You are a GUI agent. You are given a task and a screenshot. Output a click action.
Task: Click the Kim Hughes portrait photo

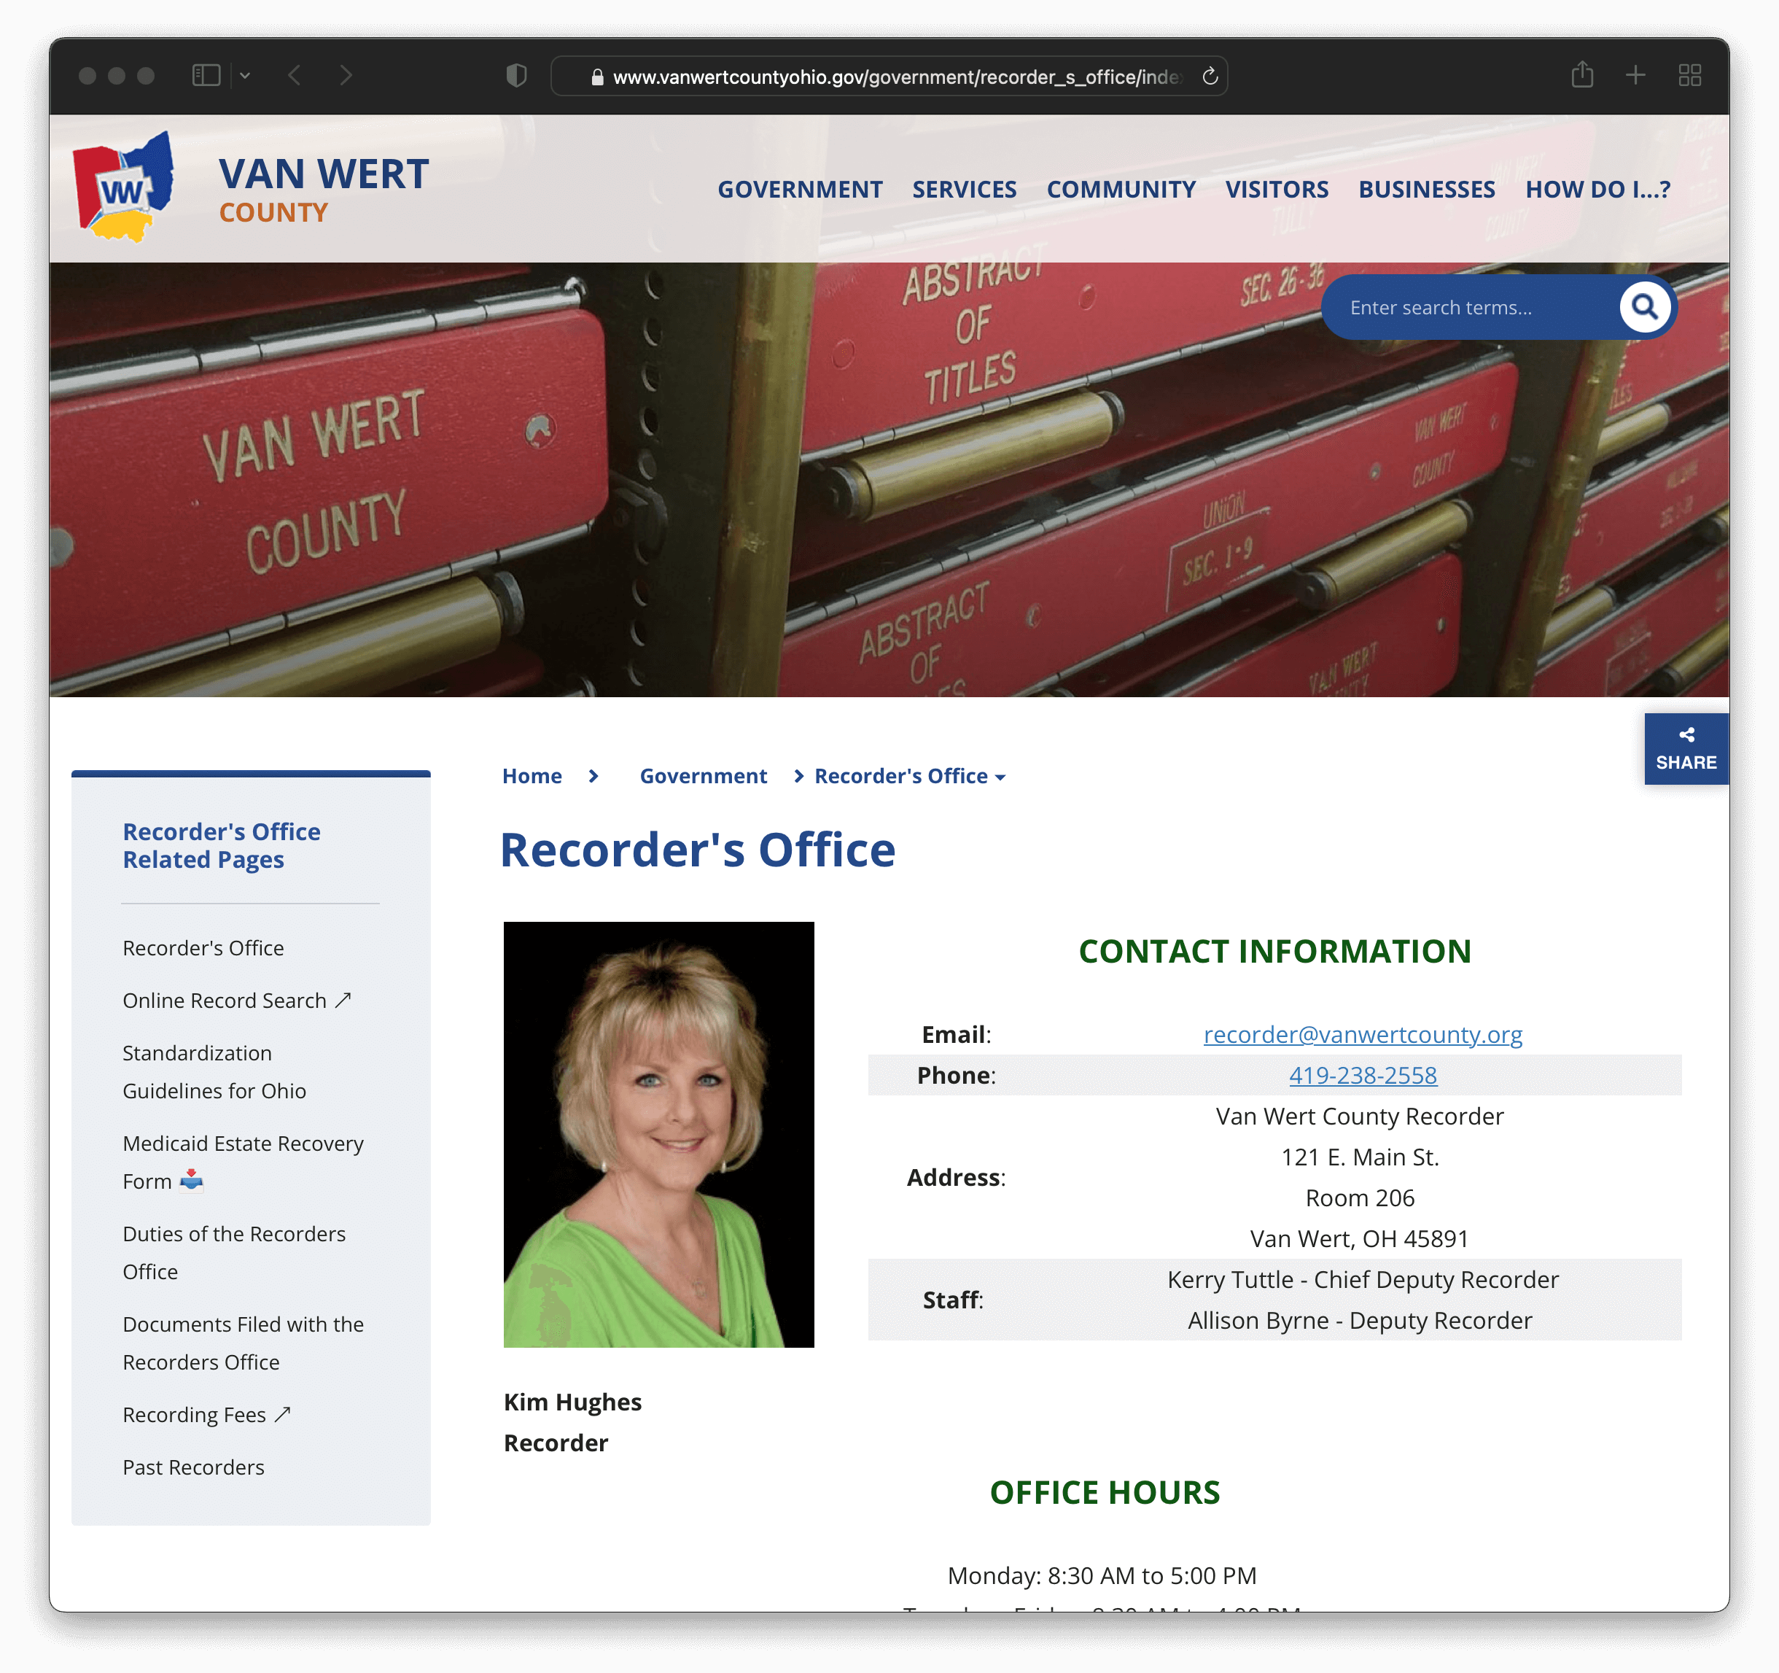[x=658, y=1134]
